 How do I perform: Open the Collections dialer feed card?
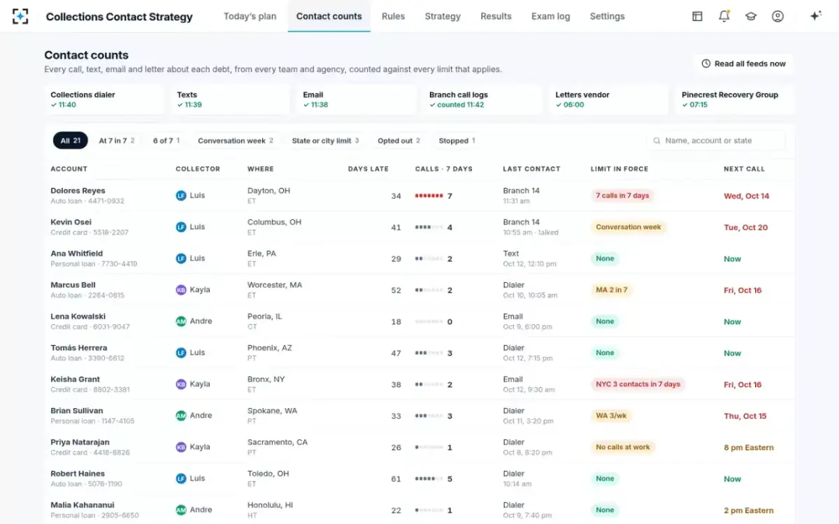coord(103,99)
